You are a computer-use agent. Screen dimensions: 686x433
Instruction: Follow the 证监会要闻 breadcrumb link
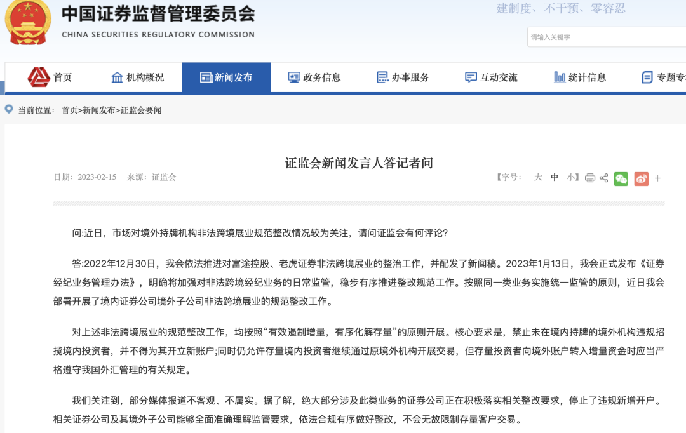coord(141,110)
